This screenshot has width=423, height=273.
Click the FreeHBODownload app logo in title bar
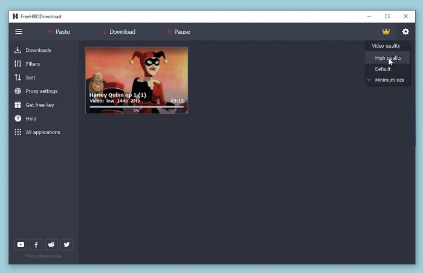15,16
